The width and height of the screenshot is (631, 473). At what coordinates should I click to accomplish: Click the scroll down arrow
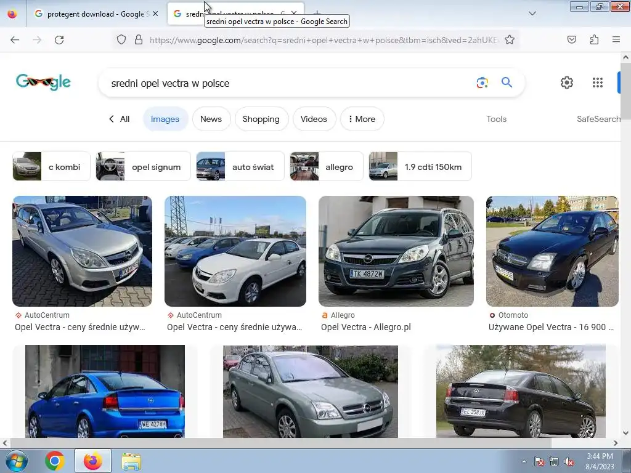(x=625, y=433)
